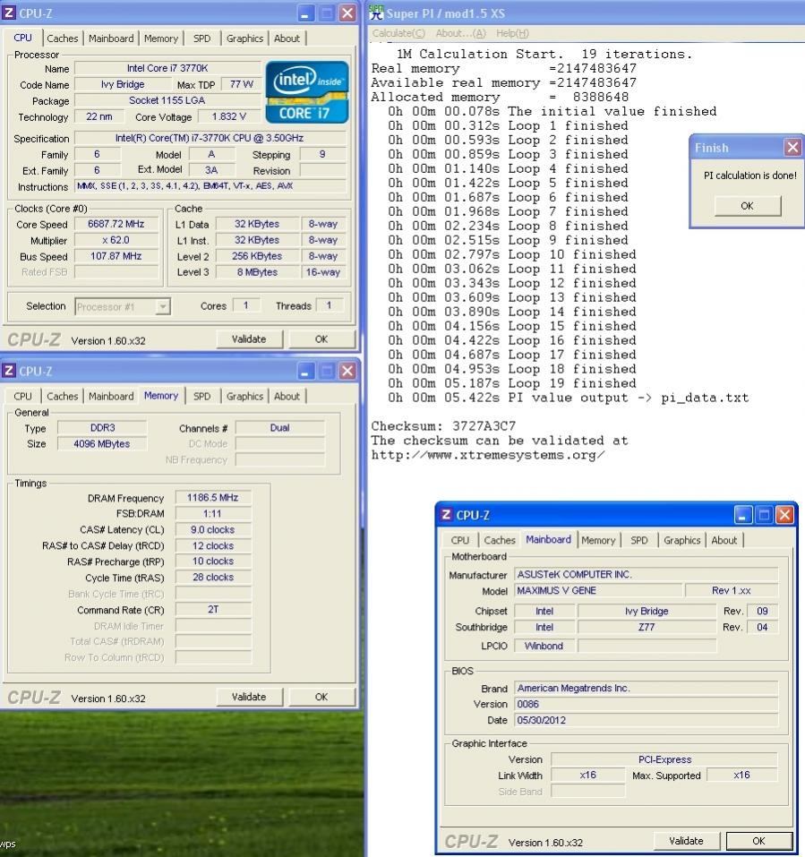This screenshot has width=805, height=857.
Task: Click the Multiplier x 62.0 value
Action: pyautogui.click(x=116, y=240)
